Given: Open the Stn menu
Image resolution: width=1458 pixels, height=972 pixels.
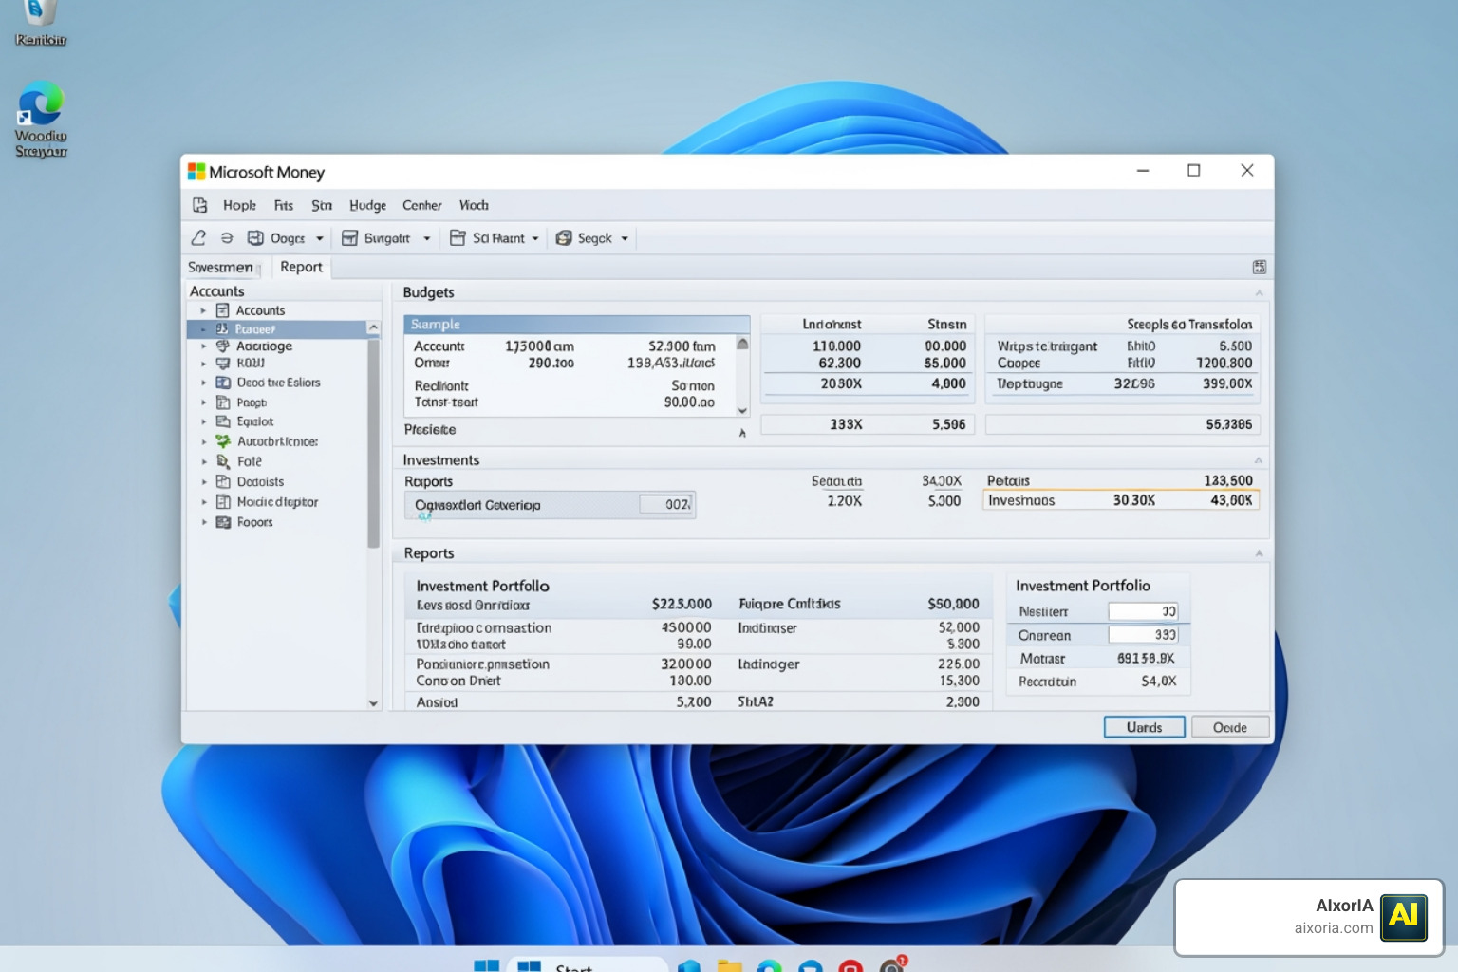Looking at the screenshot, I should (x=322, y=205).
